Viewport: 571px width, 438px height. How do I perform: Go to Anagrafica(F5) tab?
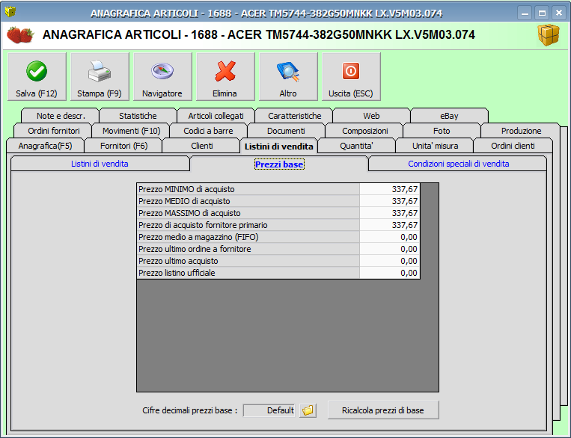click(x=45, y=146)
